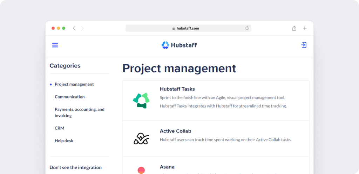Open a new tab with the plus icon
The image size is (359, 174).
(x=305, y=28)
